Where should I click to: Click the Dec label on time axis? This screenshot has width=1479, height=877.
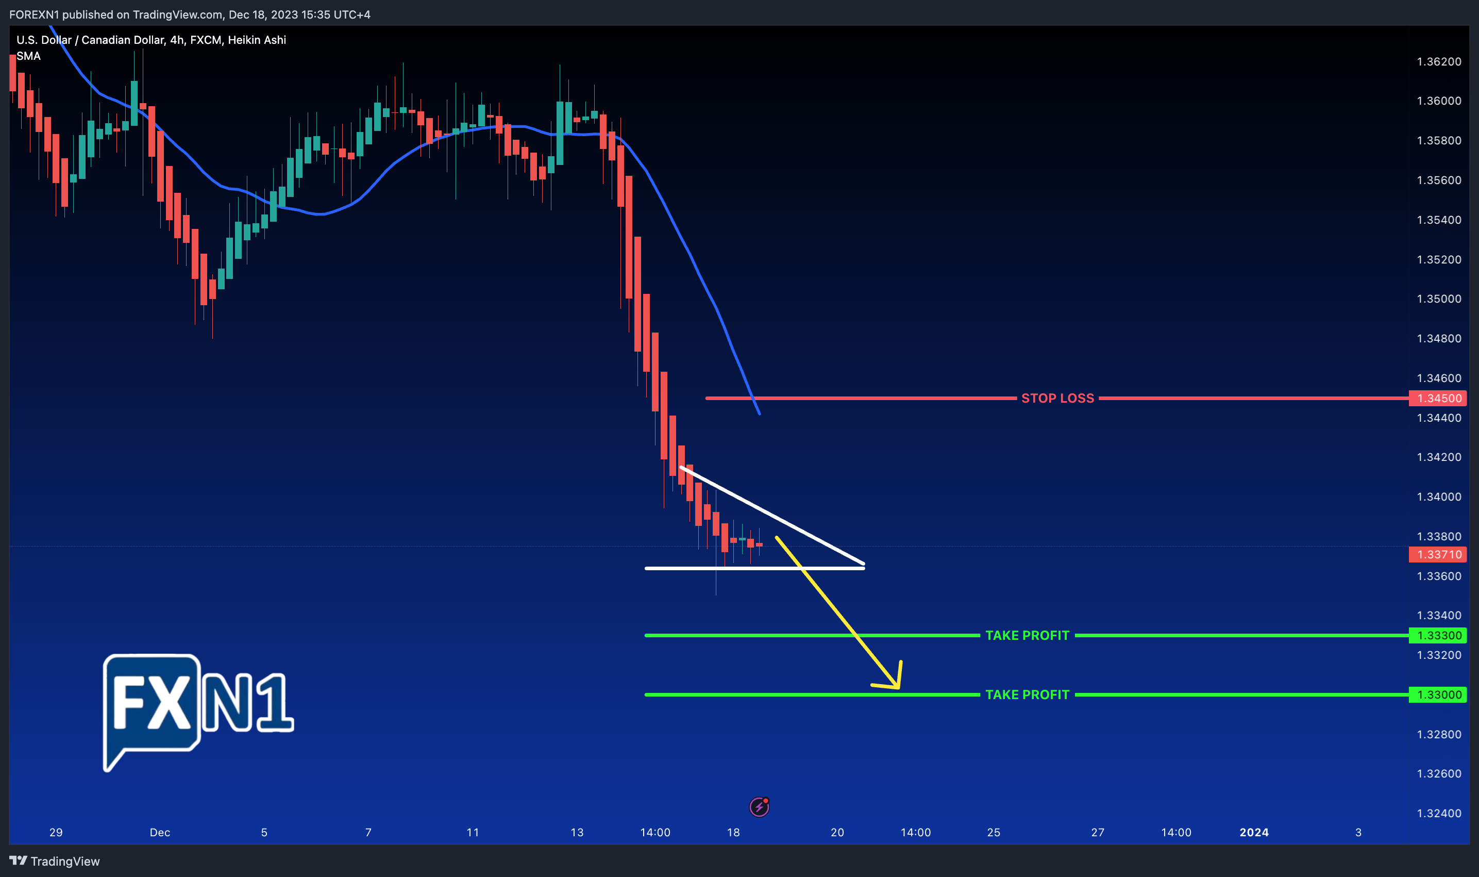coord(160,832)
